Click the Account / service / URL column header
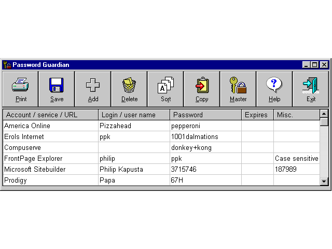The width and height of the screenshot is (332, 249). (50, 115)
